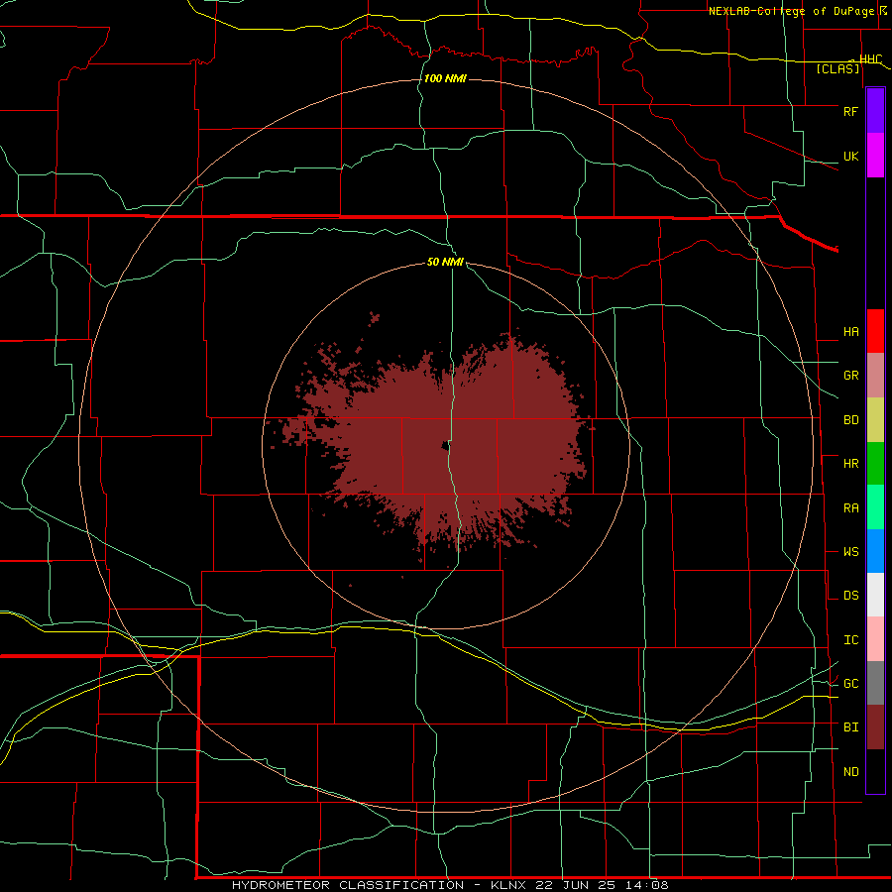Click the KLNX radar site identifier

(508, 885)
